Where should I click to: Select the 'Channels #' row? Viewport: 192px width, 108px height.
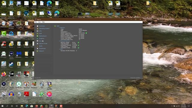(71, 32)
